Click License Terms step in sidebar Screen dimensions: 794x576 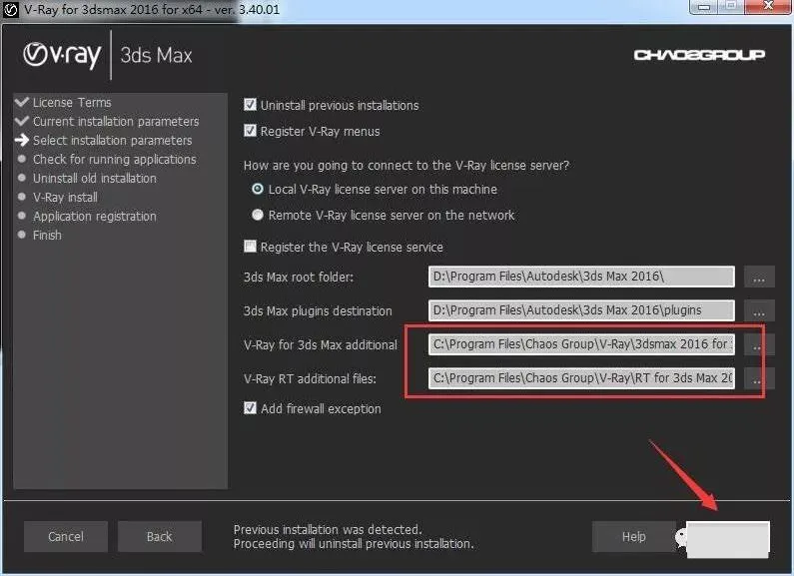pyautogui.click(x=72, y=102)
